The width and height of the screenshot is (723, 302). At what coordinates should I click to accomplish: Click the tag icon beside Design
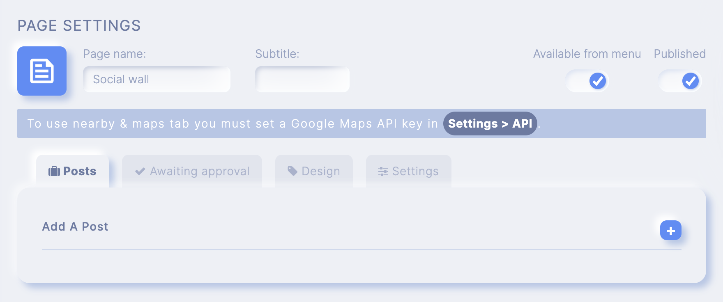point(292,171)
